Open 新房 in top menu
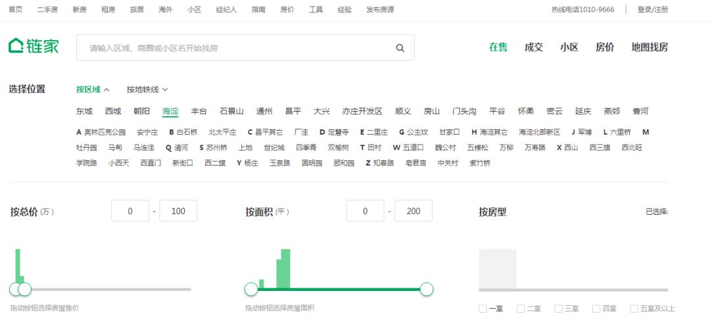The height and width of the screenshot is (335, 710). (80, 9)
